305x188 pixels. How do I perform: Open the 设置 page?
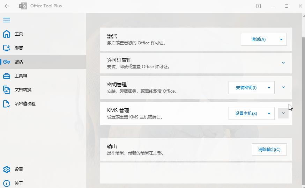pyautogui.click(x=43, y=169)
